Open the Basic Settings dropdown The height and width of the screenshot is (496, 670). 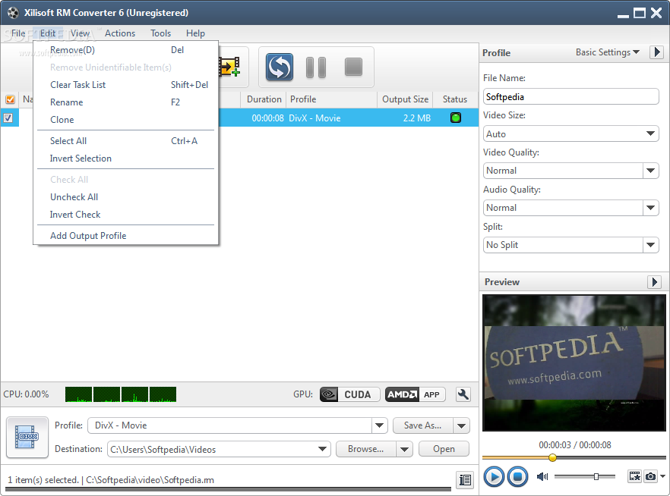607,52
